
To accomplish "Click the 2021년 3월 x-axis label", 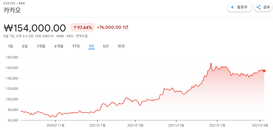I will 135,125.
